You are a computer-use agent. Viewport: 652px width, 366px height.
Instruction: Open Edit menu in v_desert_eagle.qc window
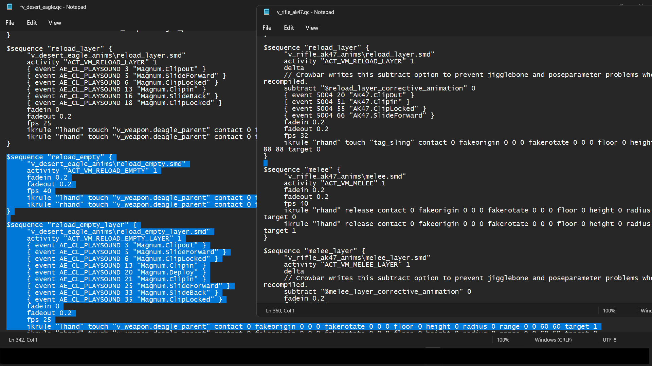(x=32, y=23)
